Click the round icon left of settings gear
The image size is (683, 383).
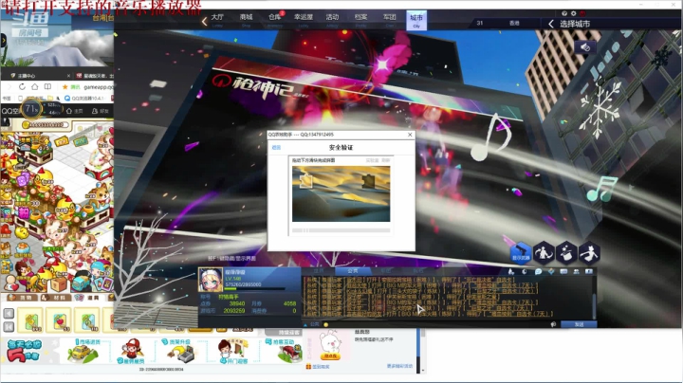(564, 13)
